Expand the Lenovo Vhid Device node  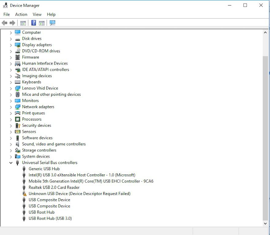(x=11, y=88)
